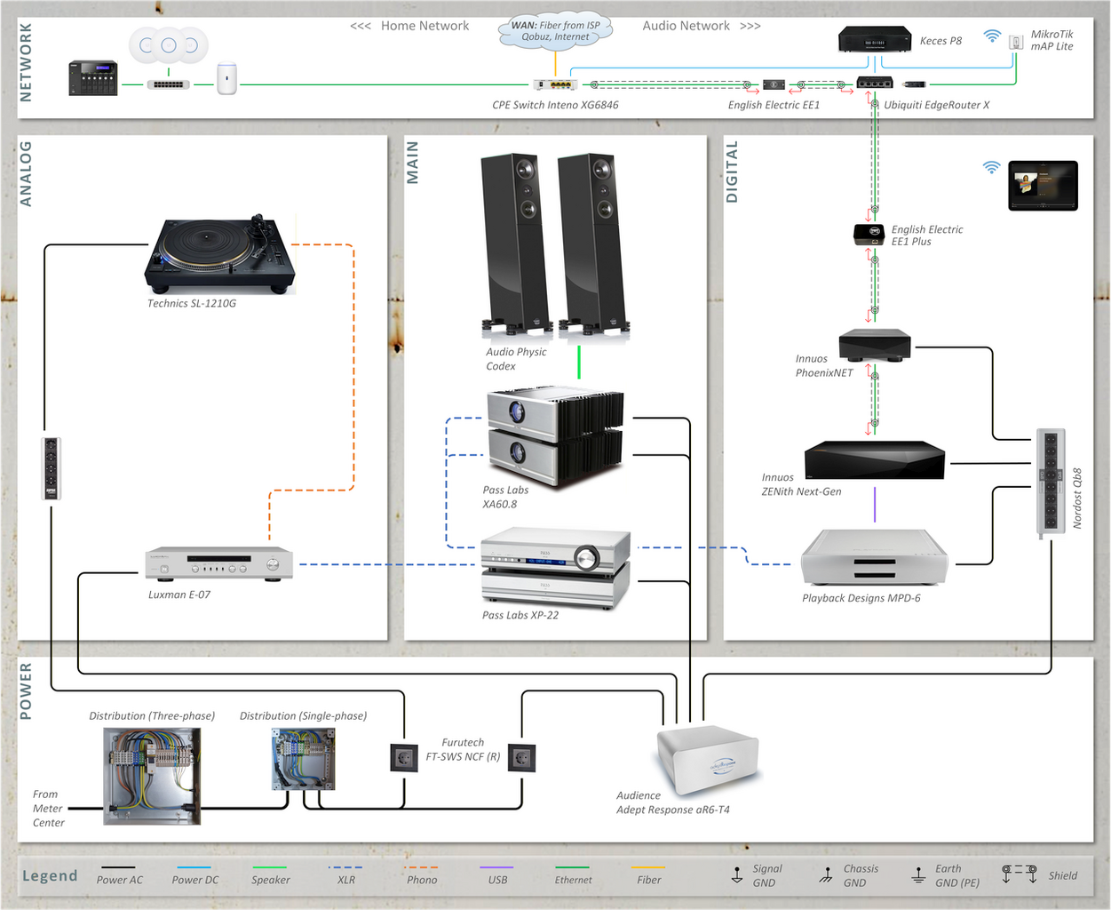Click the Keces P8 power supply

875,40
